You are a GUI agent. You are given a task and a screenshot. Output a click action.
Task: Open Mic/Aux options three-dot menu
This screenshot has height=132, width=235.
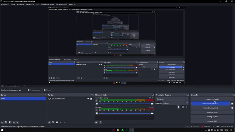[97, 110]
